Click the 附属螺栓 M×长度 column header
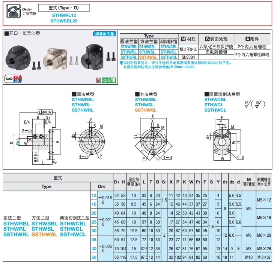The width and height of the screenshot is (274, 264). point(264,182)
